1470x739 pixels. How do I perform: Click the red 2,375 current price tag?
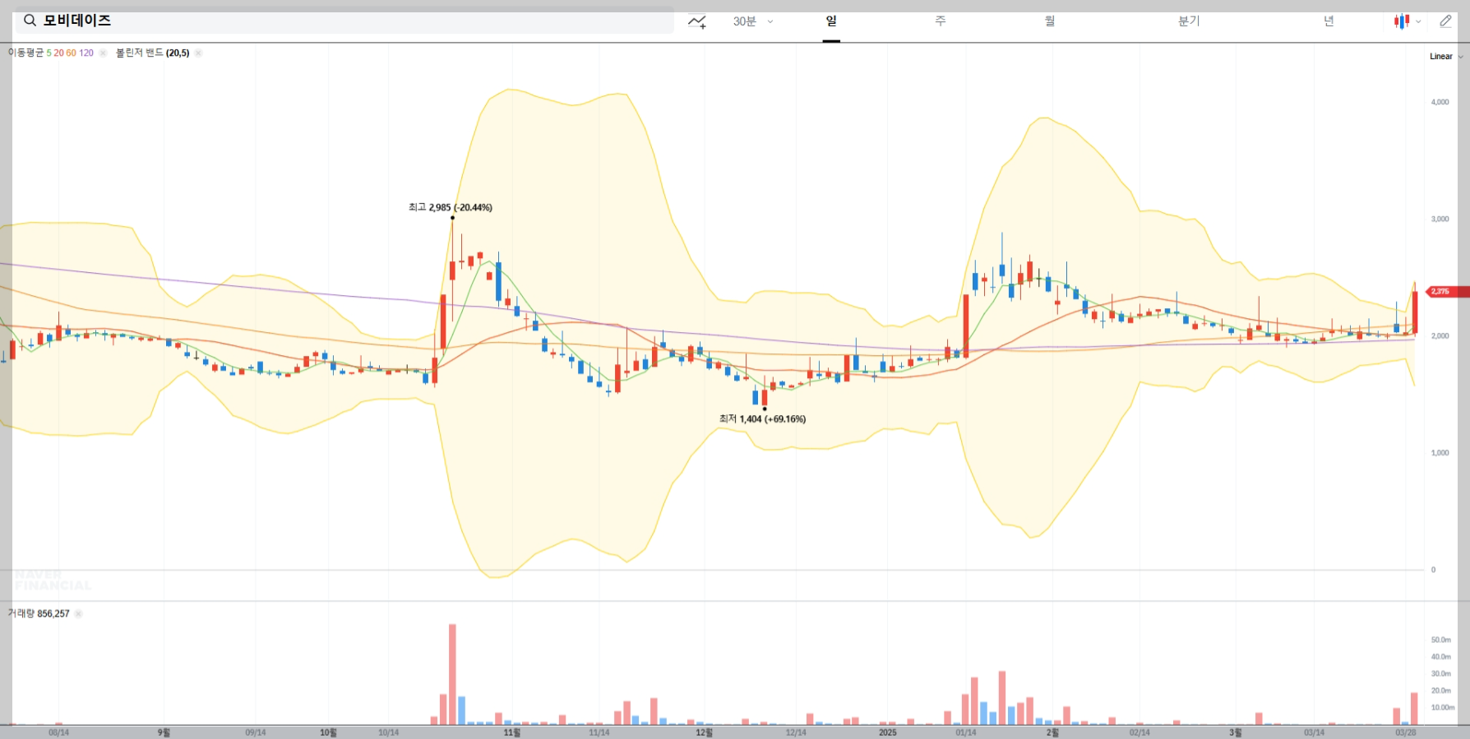tap(1447, 291)
